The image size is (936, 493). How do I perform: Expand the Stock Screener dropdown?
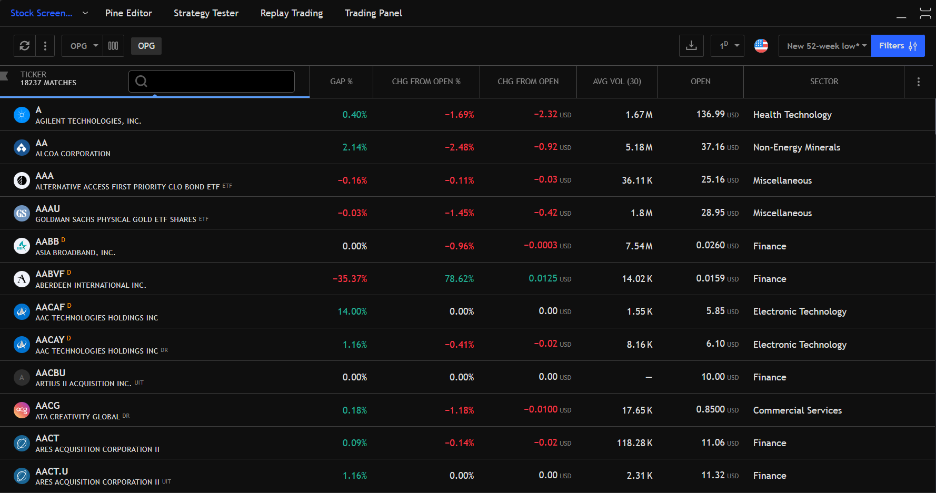[x=85, y=13]
